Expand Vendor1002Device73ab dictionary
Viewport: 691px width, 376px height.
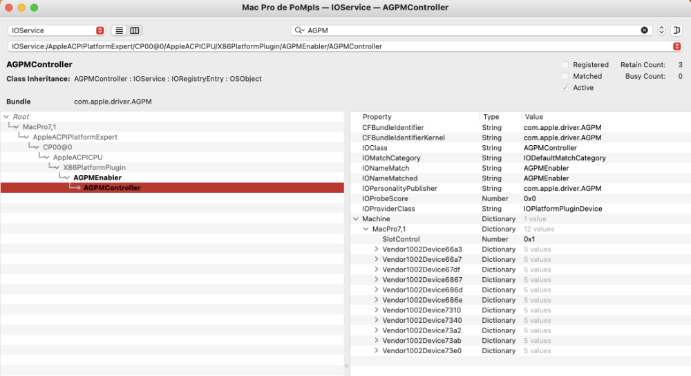[376, 340]
